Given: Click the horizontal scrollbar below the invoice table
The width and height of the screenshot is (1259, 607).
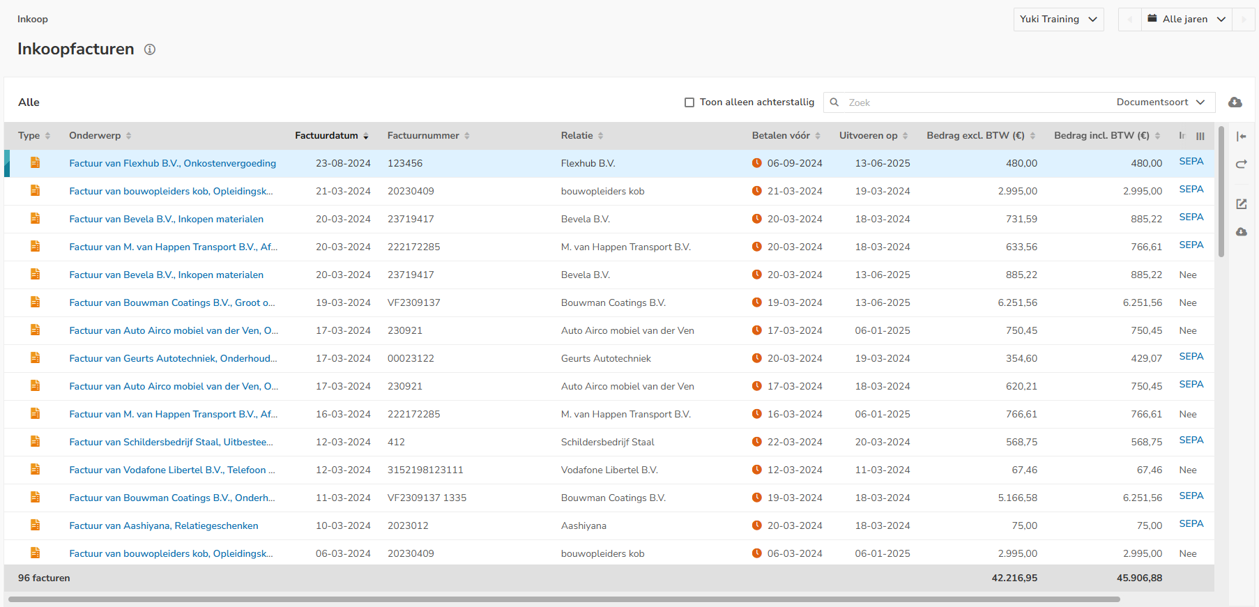Looking at the screenshot, I should tap(564, 599).
